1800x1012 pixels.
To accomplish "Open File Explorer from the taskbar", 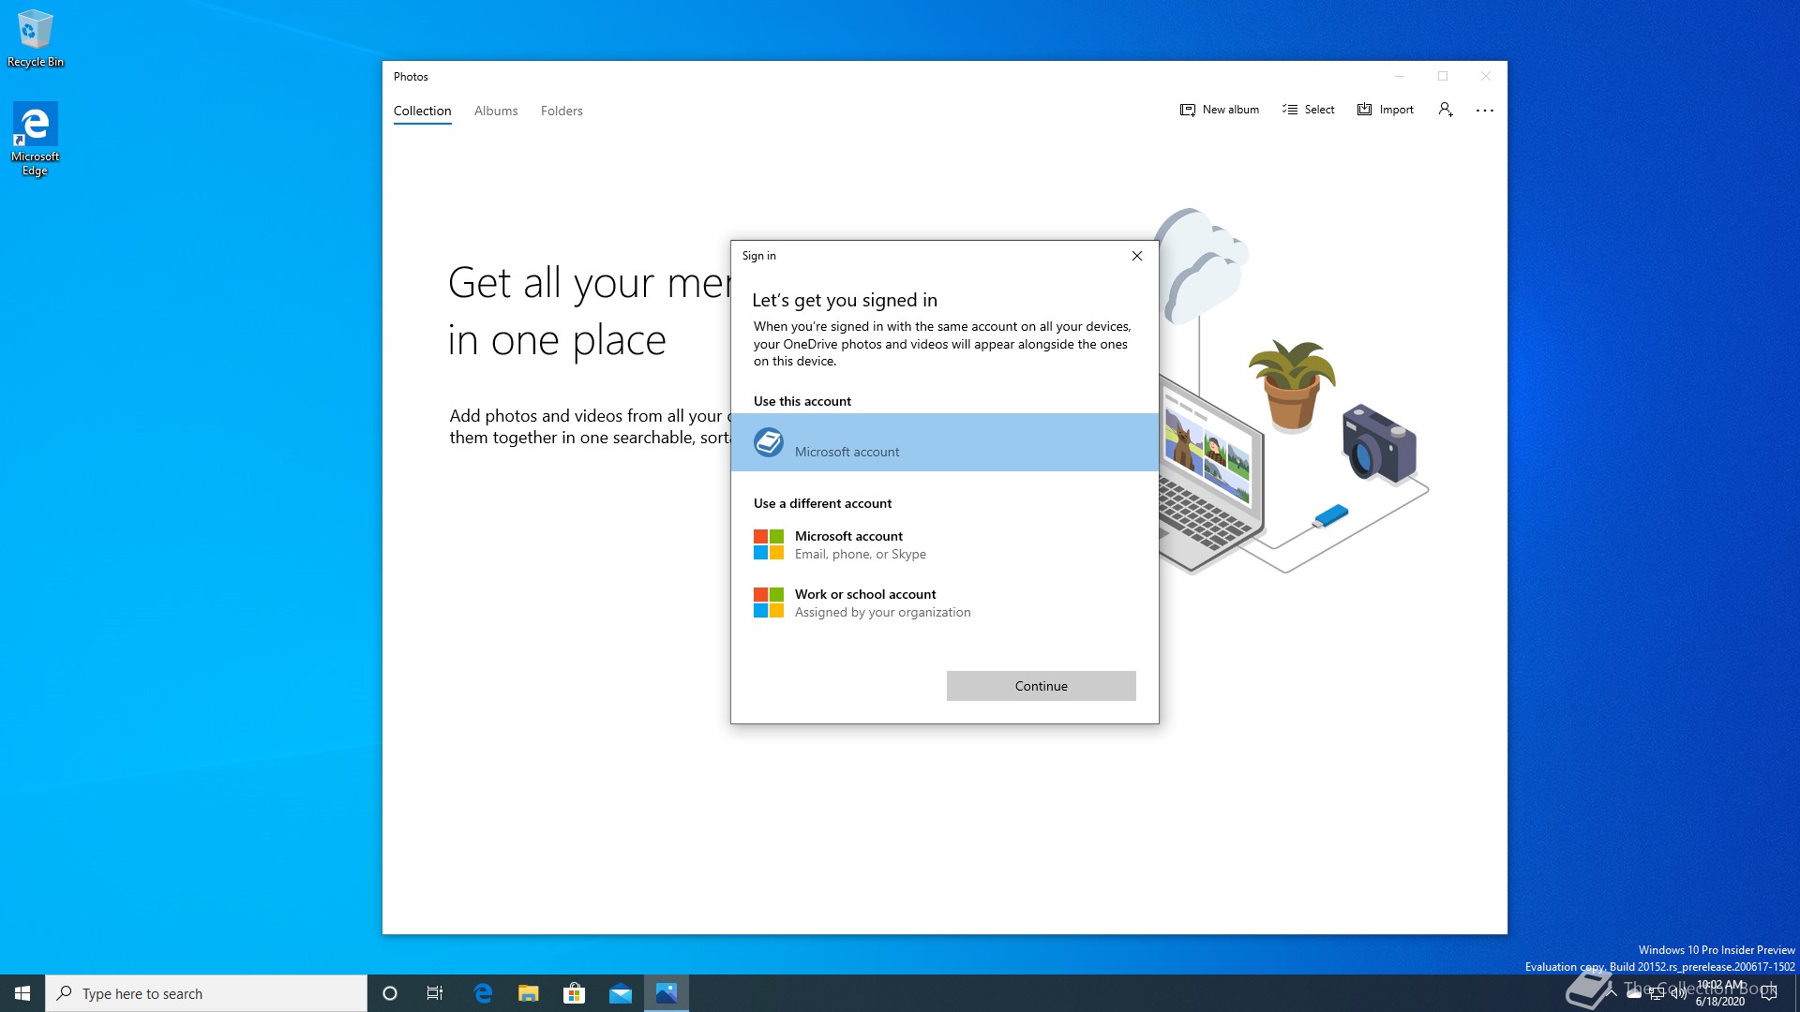I will (x=529, y=993).
